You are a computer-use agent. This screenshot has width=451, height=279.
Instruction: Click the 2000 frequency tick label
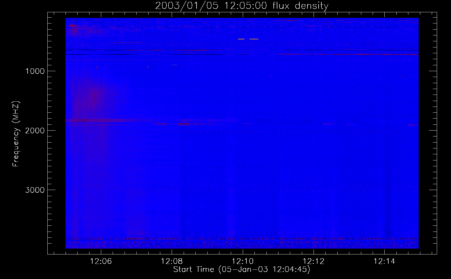pos(35,131)
